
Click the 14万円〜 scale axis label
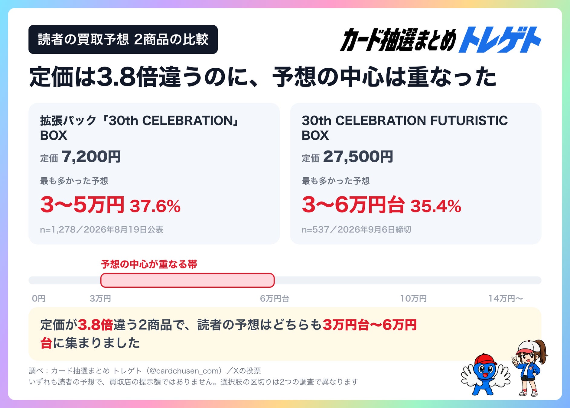point(506,299)
